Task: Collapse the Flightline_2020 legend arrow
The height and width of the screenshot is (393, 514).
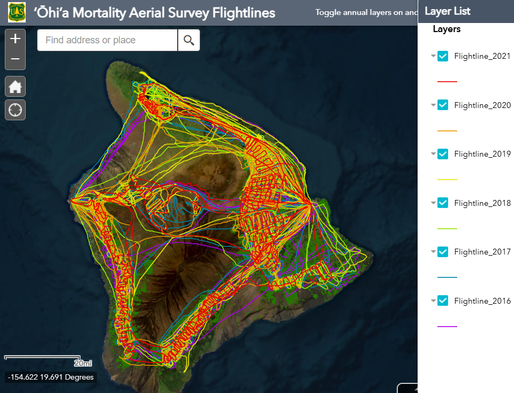Action: (433, 105)
